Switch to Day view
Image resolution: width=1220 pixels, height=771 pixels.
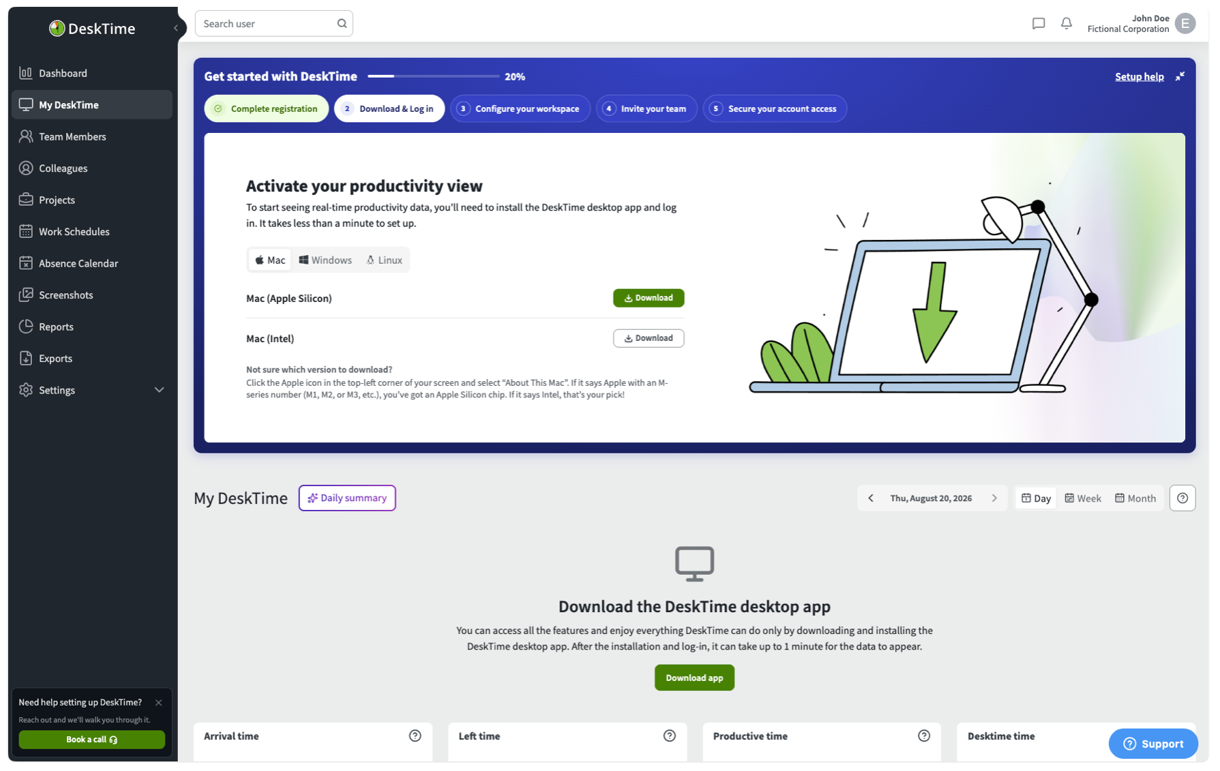[1036, 498]
